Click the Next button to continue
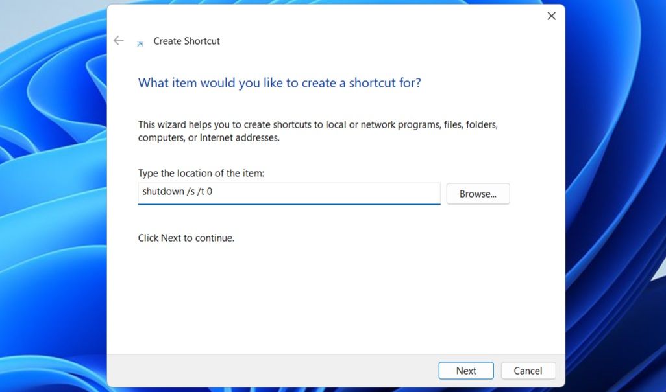Screen dimensions: 666x392 coord(466,371)
